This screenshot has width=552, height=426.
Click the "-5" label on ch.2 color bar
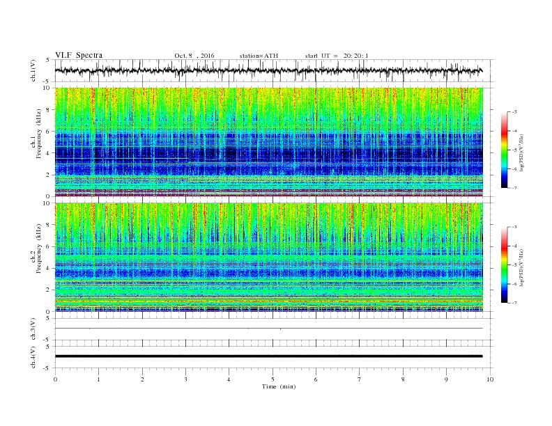pos(514,265)
